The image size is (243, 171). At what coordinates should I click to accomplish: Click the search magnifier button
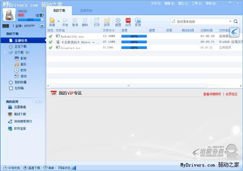coord(235,21)
